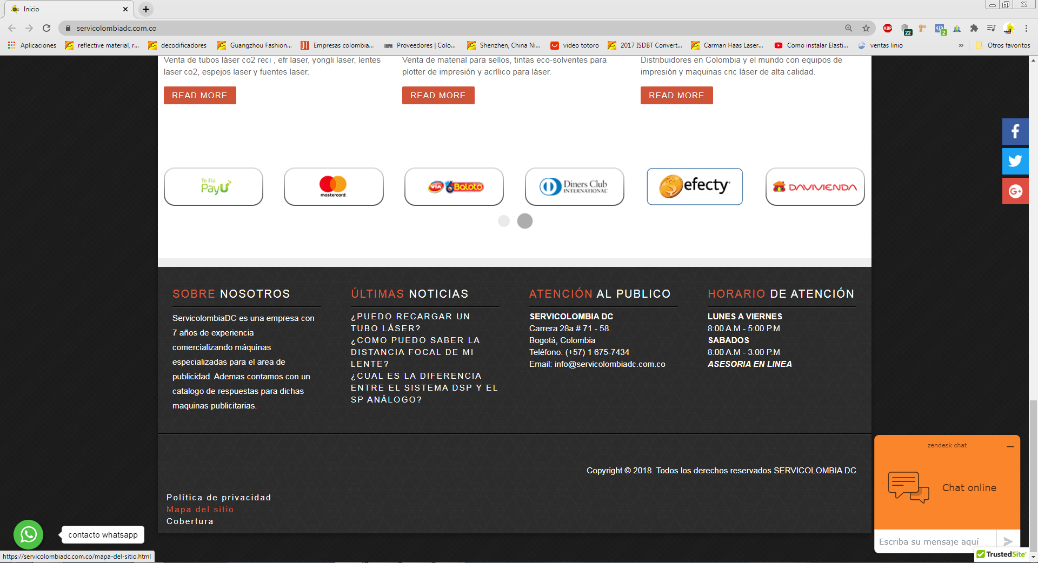Open the Como instalar Elasti bookmark
1038x563 pixels.
click(x=811, y=45)
